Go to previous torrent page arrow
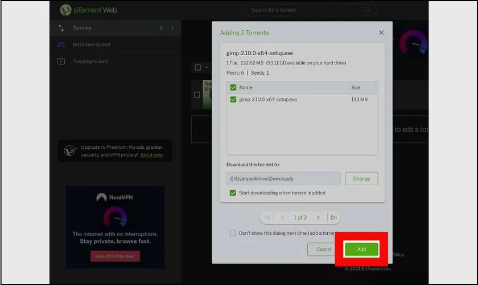 (x=283, y=218)
